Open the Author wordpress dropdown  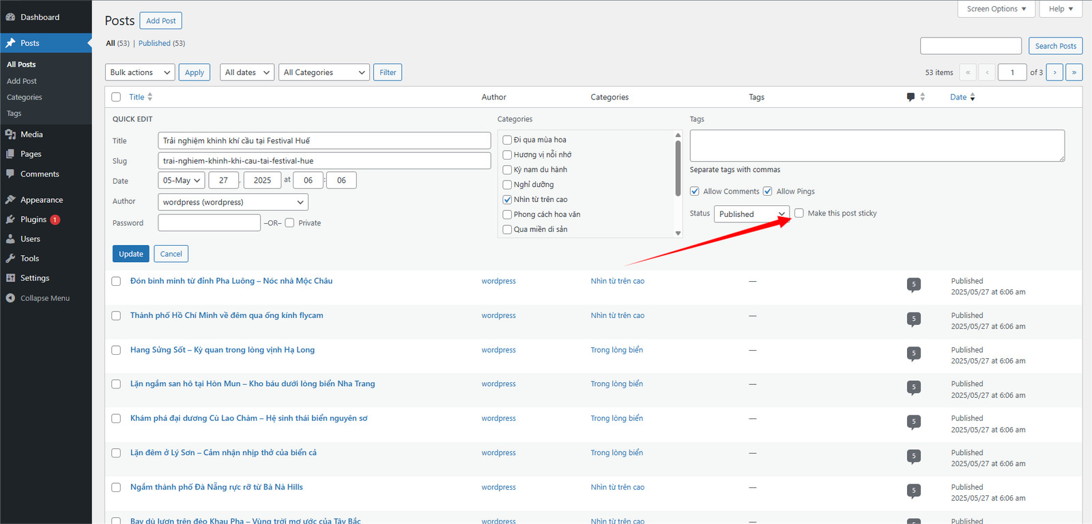pyautogui.click(x=233, y=202)
